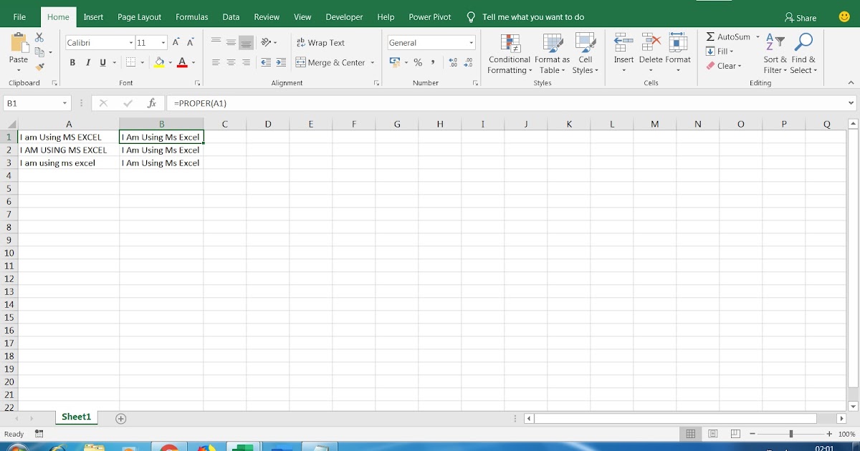Open Conditional Formatting gallery
Screen dimensions: 860x451
click(x=509, y=52)
